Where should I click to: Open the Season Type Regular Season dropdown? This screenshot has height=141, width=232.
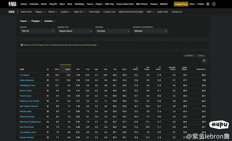(75, 31)
